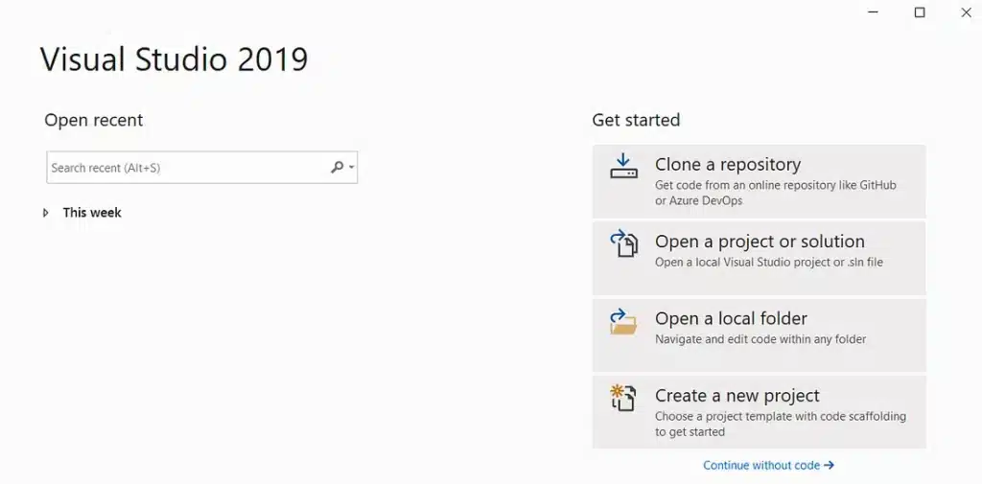Close the Visual Studio 2019 start window
Screen dimensions: 982x484
click(966, 12)
